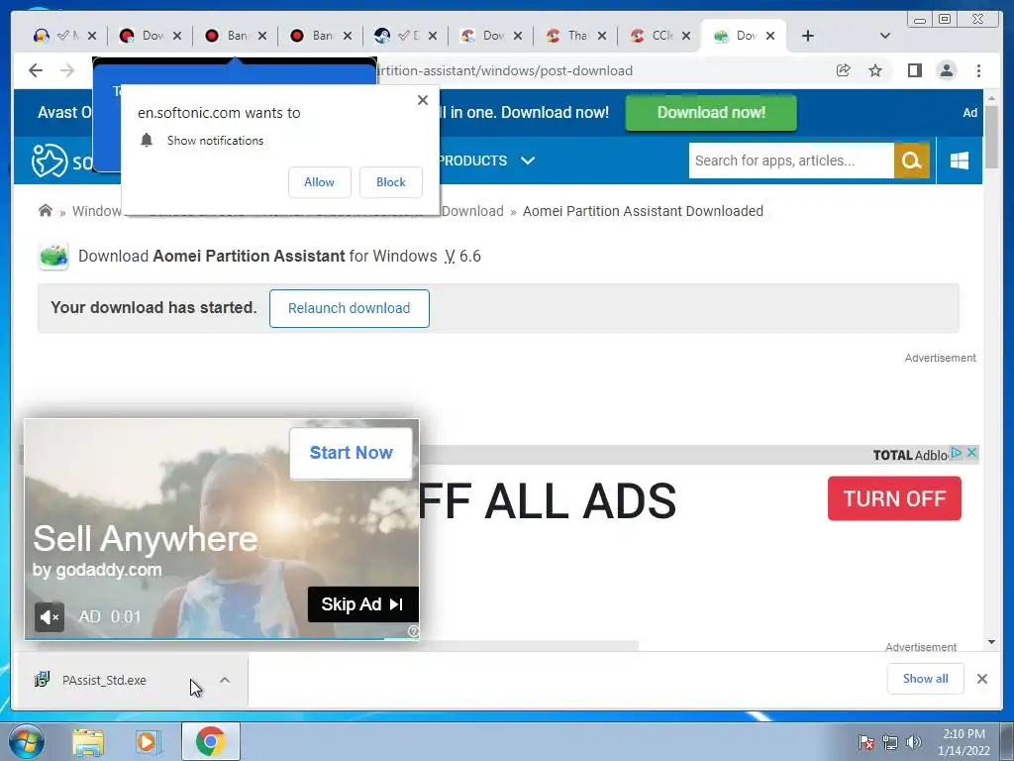Click the Download breadcrumb link

coord(472,211)
